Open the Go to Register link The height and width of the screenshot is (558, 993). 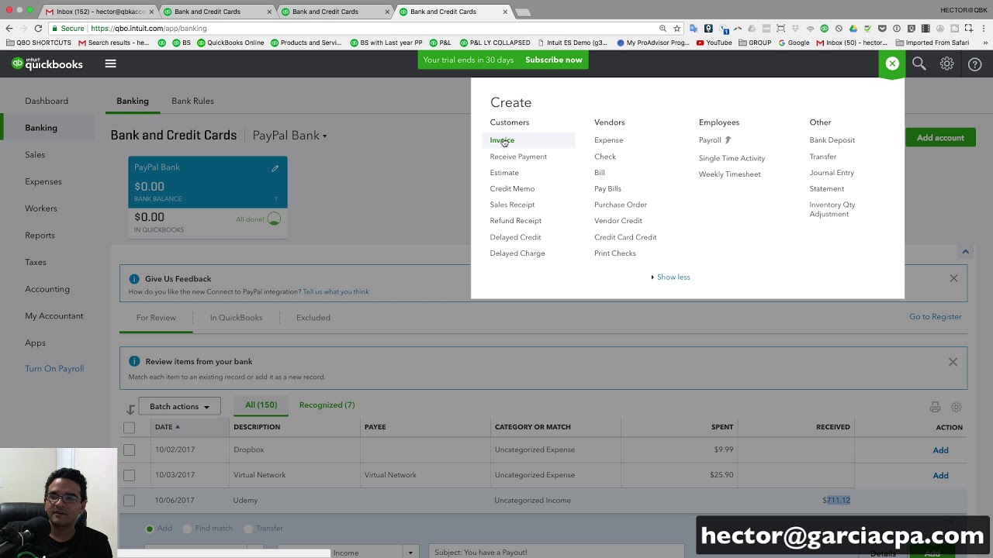[x=935, y=317]
